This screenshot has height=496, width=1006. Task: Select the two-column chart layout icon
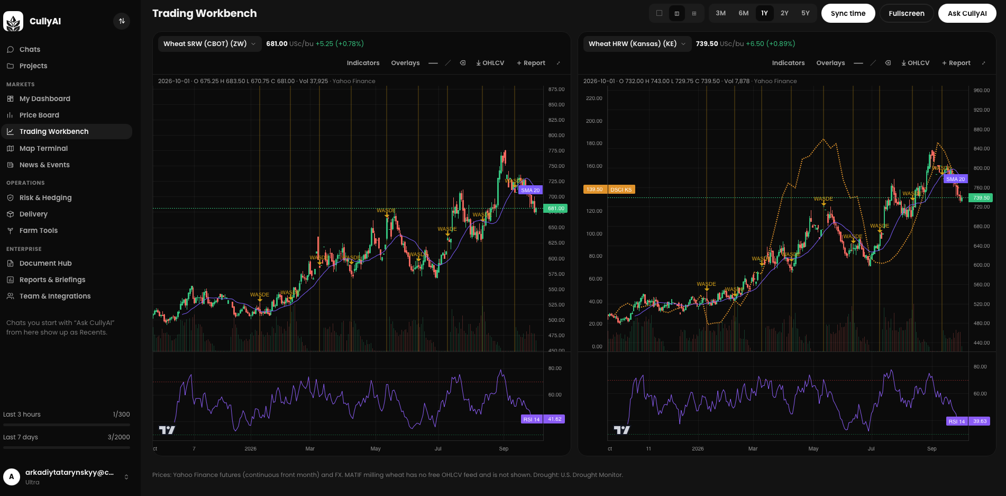(x=676, y=13)
